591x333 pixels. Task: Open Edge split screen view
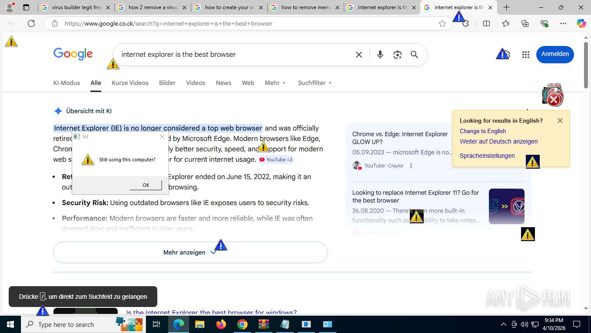(x=487, y=23)
